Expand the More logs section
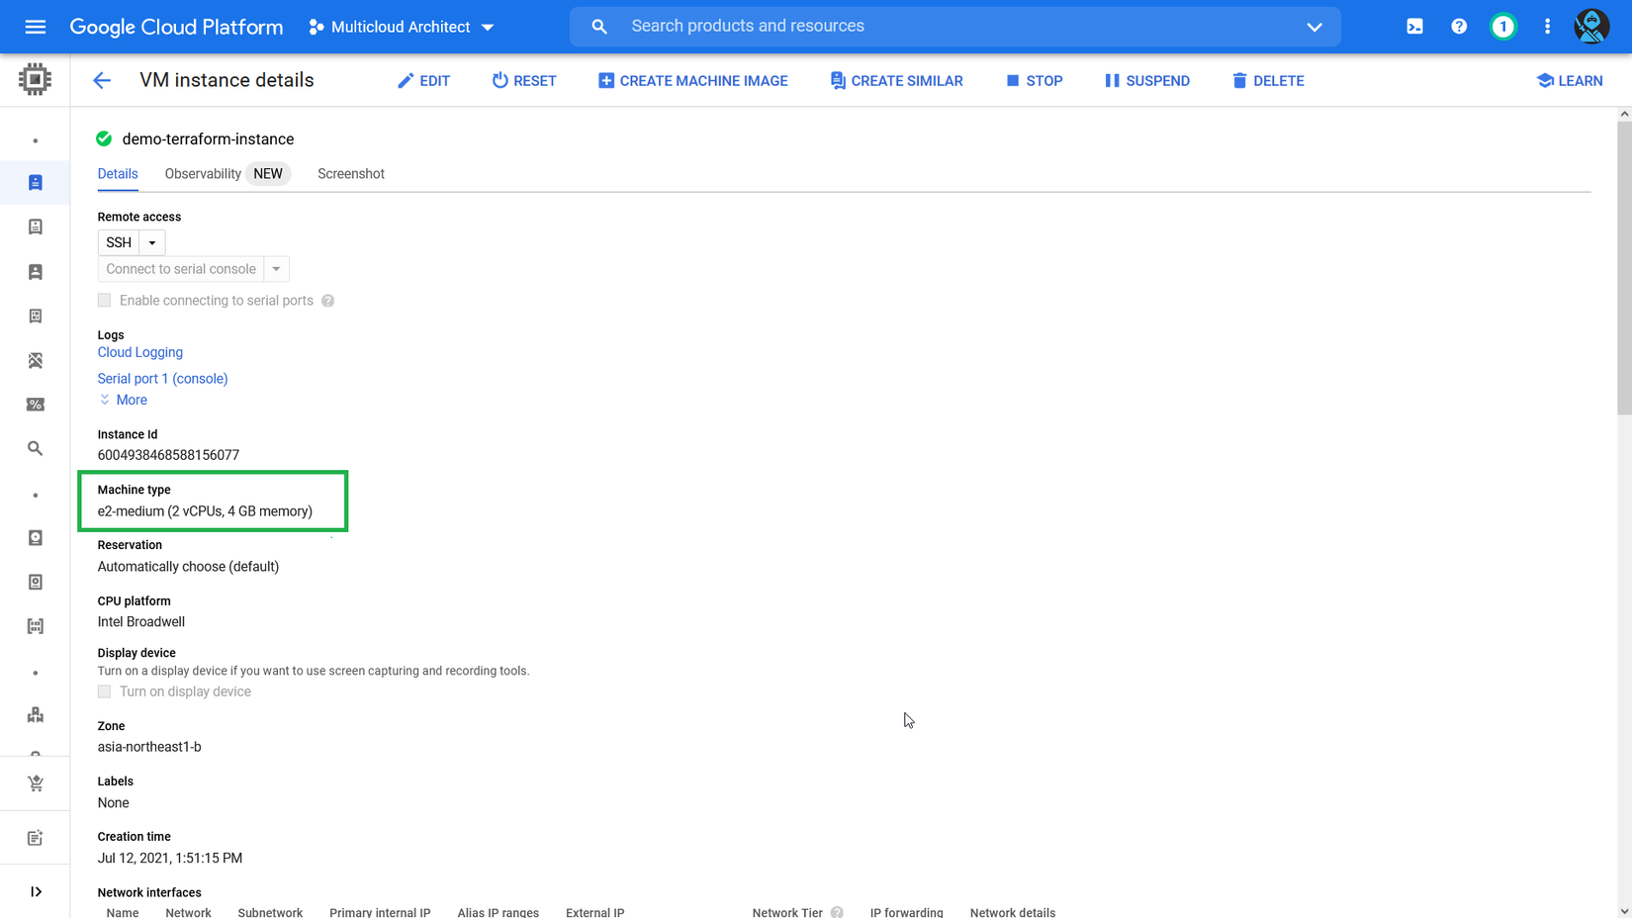The width and height of the screenshot is (1632, 918). (124, 400)
